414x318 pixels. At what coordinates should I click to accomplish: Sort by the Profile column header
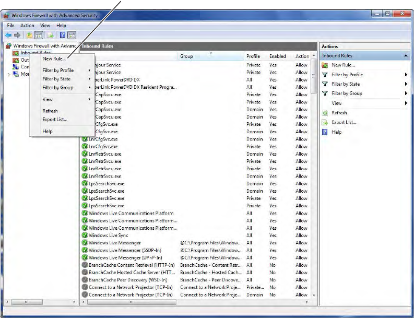(256, 56)
